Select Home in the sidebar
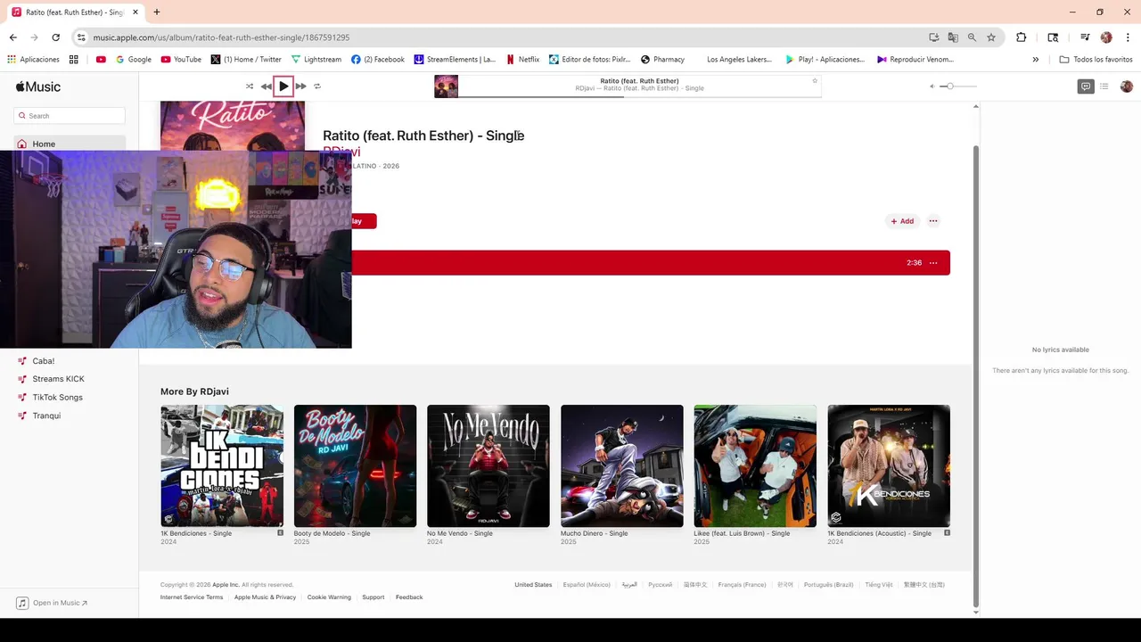This screenshot has width=1141, height=642. pyautogui.click(x=70, y=144)
